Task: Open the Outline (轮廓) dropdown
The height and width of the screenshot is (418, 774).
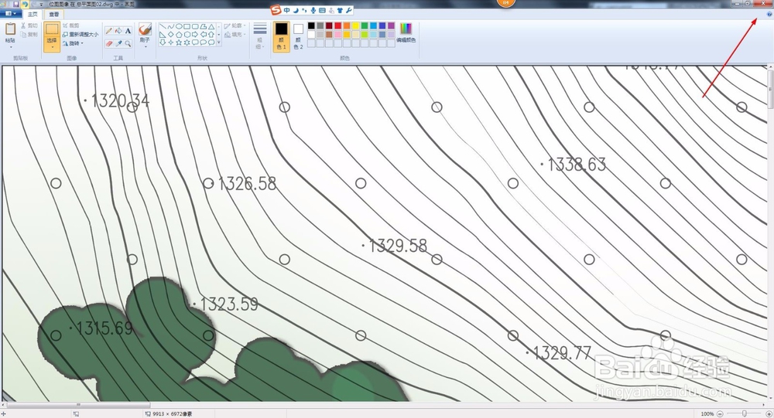Action: coord(235,25)
